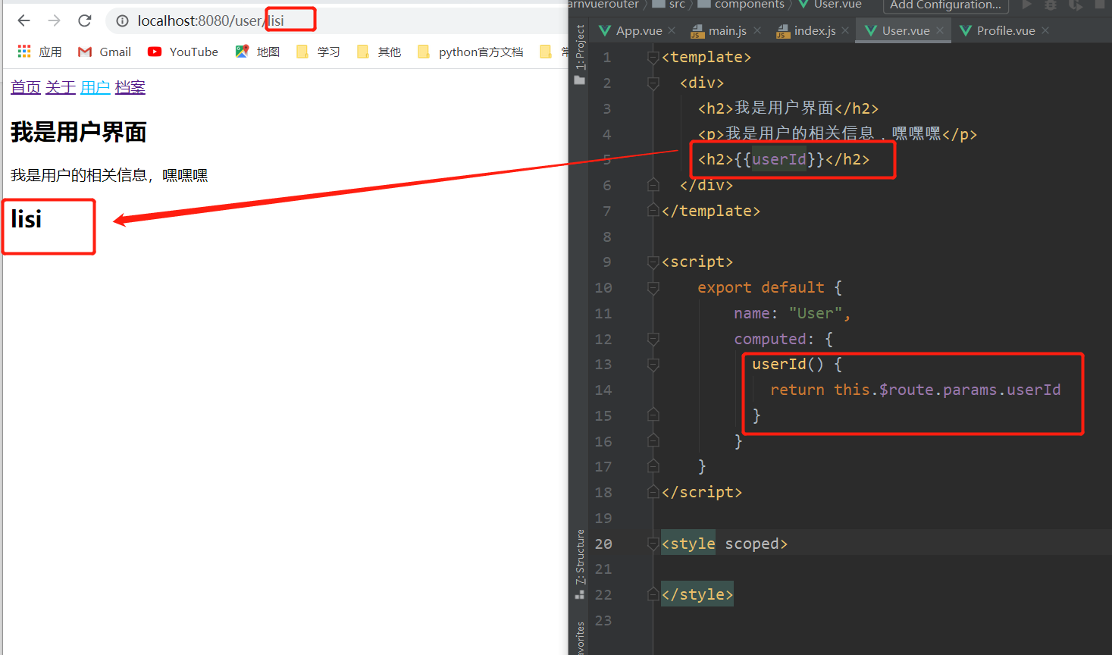Follow the 关于 link
This screenshot has height=655, width=1112.
pyautogui.click(x=61, y=87)
